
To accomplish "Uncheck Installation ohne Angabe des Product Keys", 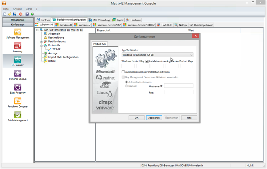I will [147, 61].
